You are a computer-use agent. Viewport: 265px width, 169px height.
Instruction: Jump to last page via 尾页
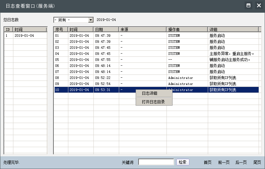point(257,162)
